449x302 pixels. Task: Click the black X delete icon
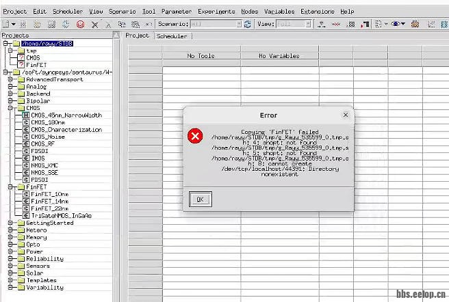[95, 24]
